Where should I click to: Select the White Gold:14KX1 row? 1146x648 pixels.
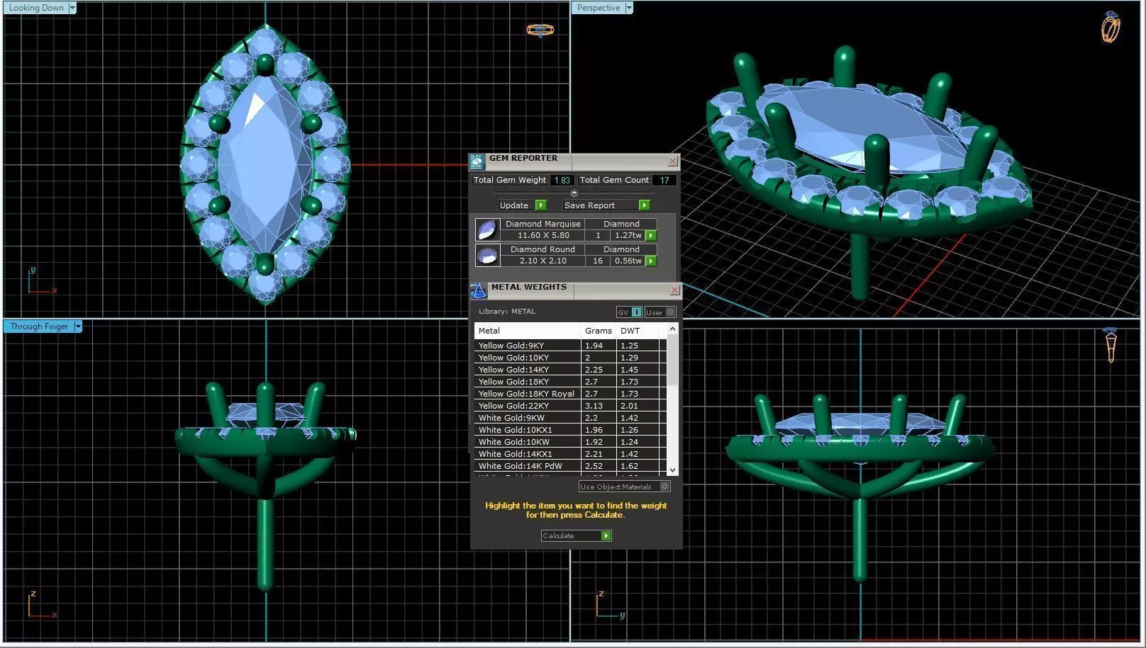[570, 454]
